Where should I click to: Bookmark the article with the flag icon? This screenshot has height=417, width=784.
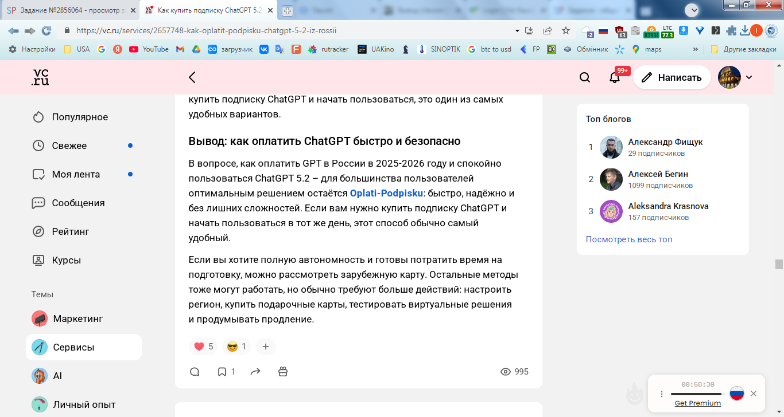pyautogui.click(x=222, y=372)
